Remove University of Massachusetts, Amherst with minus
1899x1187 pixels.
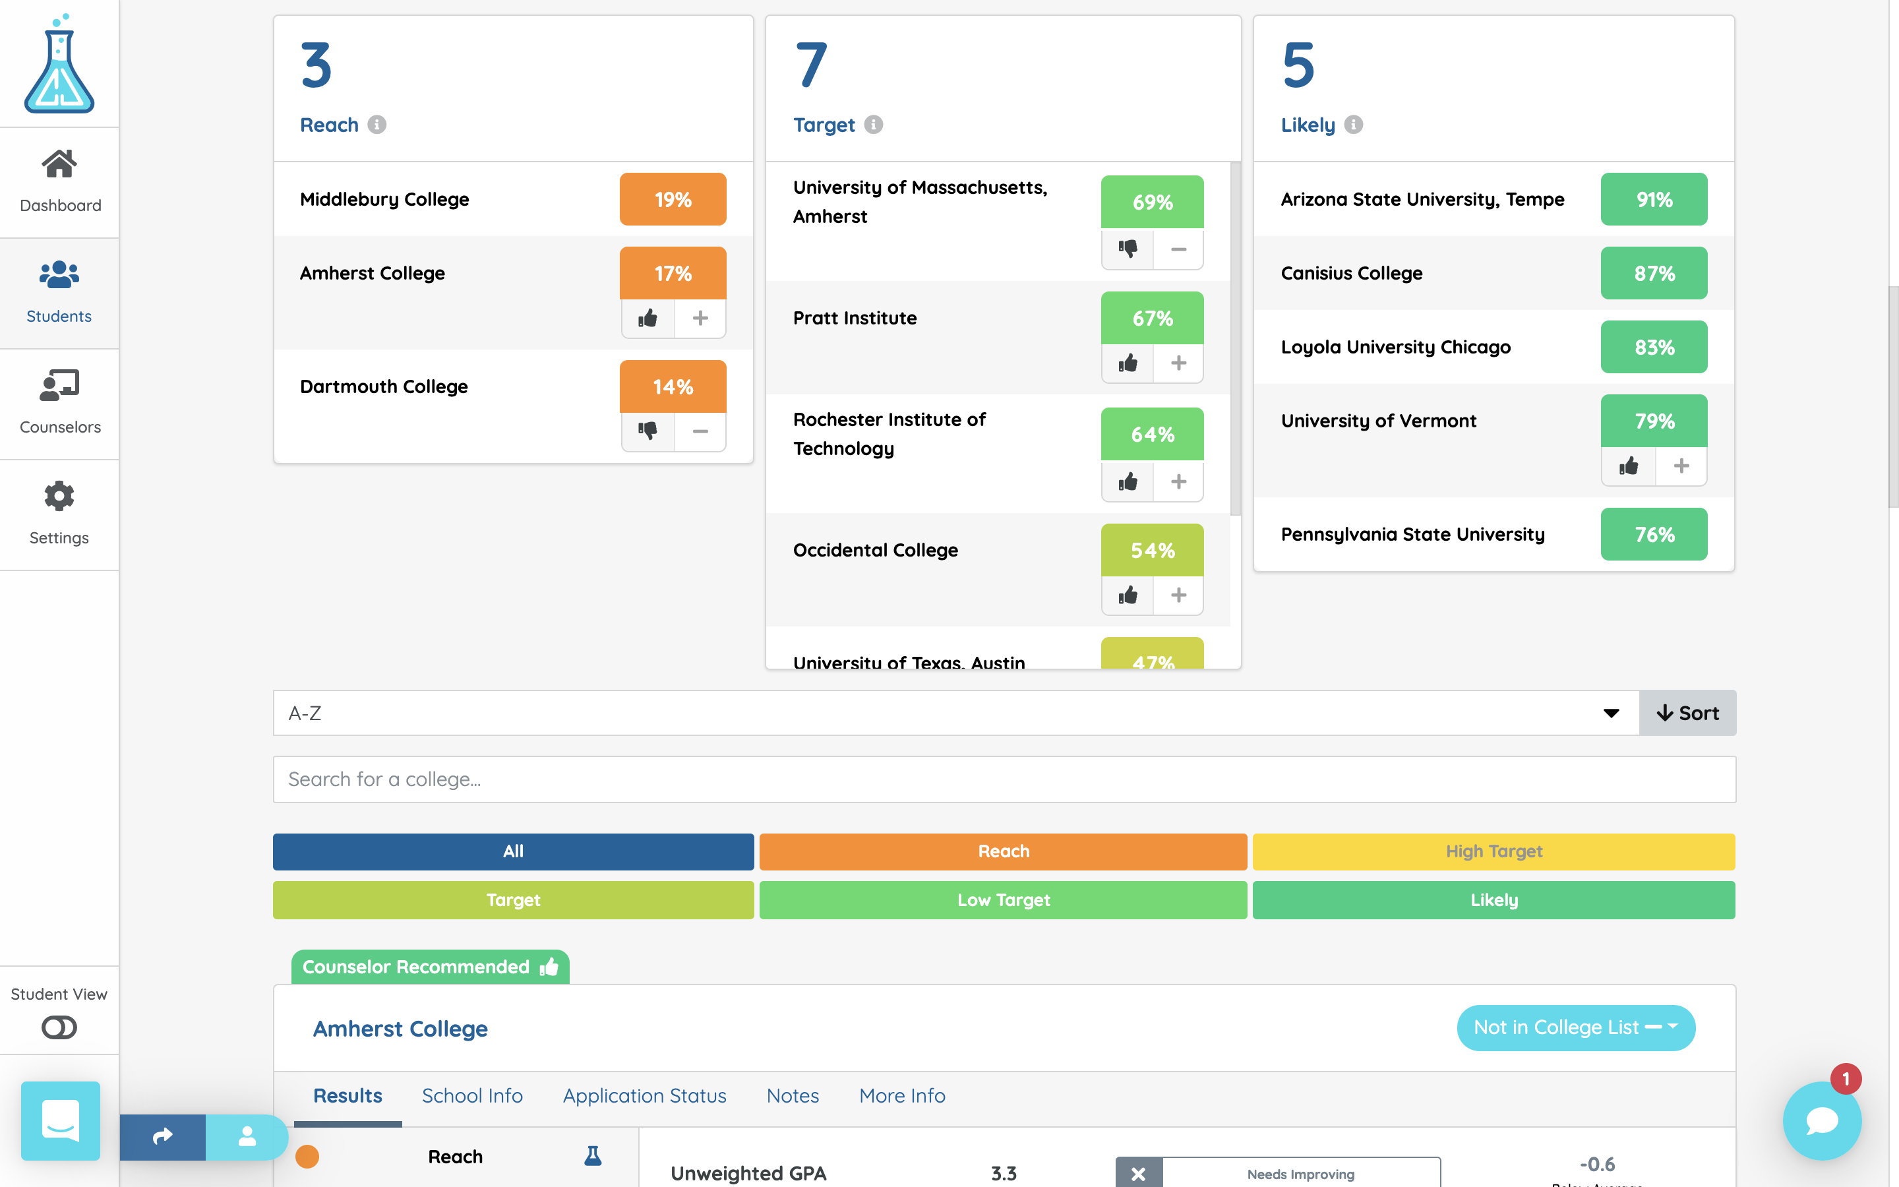(1178, 249)
